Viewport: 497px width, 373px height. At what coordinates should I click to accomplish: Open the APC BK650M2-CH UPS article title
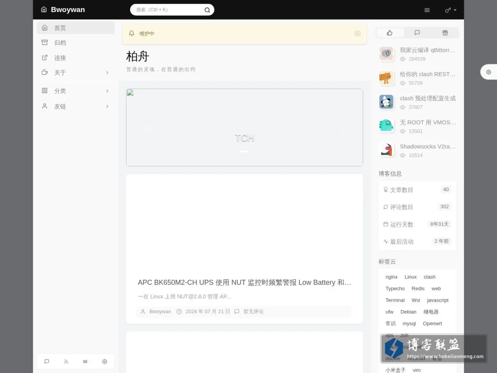tap(244, 283)
